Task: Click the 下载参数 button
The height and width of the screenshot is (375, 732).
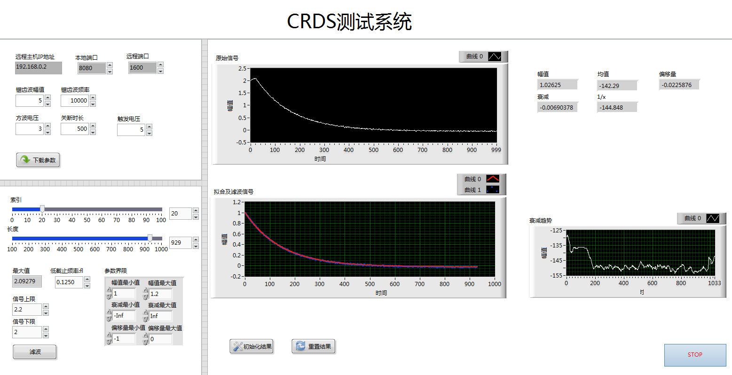Action: pos(38,160)
